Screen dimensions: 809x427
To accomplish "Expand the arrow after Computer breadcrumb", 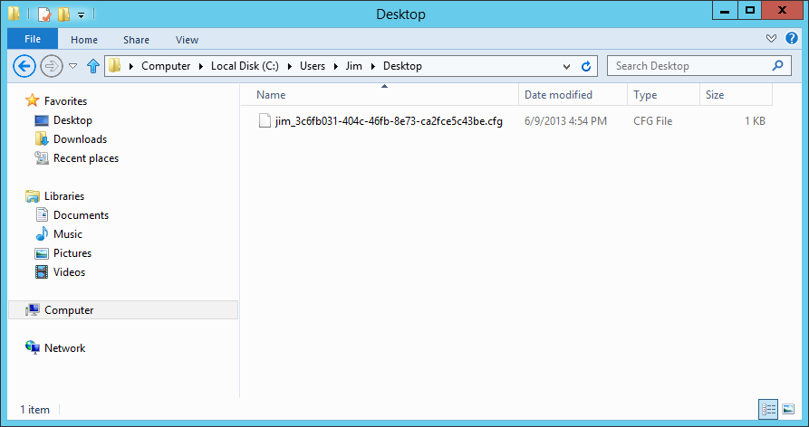I will click(x=201, y=66).
